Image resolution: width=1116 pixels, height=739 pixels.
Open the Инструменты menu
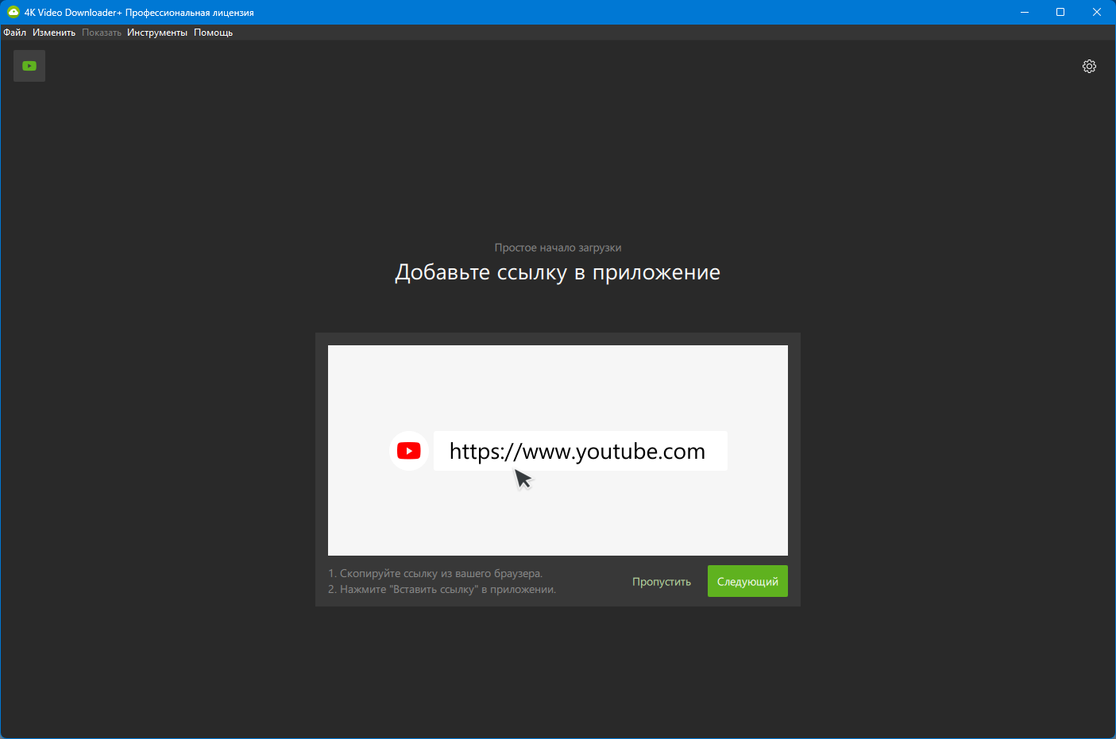(x=157, y=33)
